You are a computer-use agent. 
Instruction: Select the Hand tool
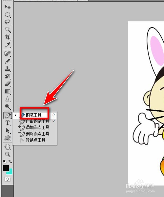[8, 147]
